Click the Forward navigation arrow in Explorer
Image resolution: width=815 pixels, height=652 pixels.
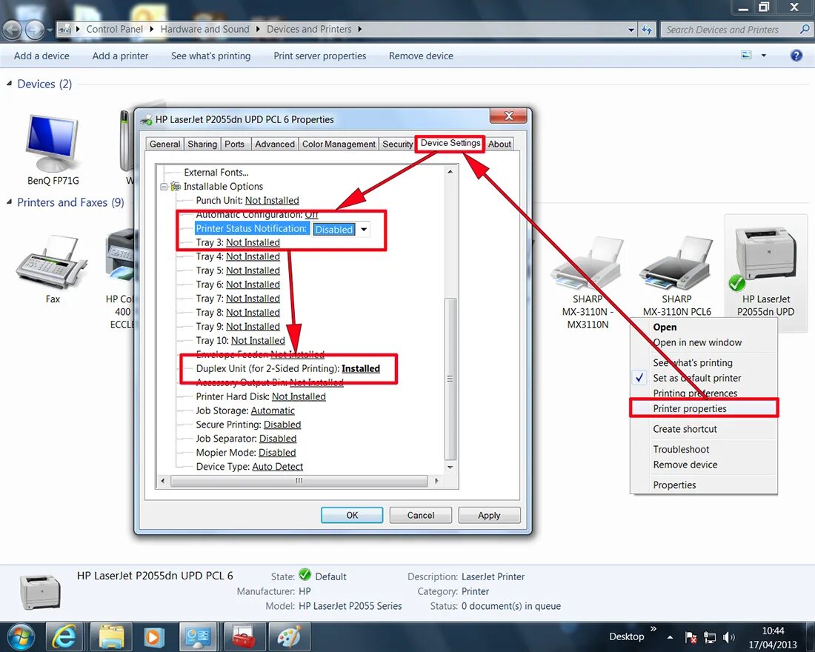click(x=34, y=30)
